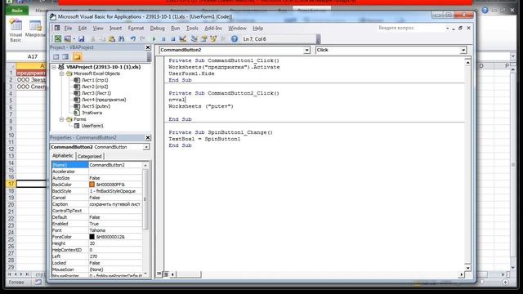The image size is (523, 294).
Task: Click the Insert UserForm toolbar icon
Action: [x=67, y=39]
